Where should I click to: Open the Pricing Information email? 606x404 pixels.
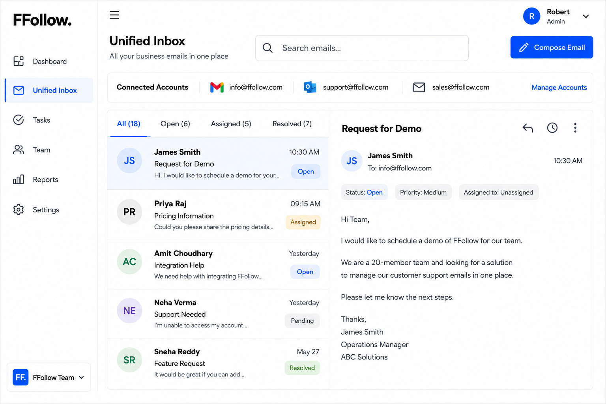(218, 215)
